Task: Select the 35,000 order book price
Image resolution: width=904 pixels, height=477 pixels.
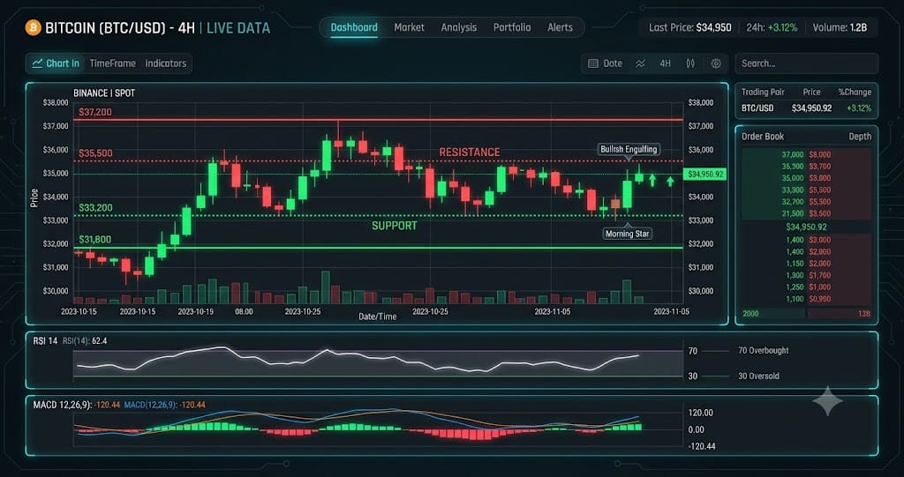Action: point(793,178)
